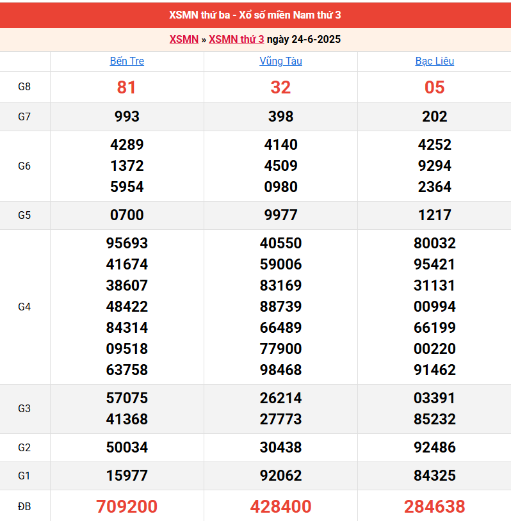Click the G2 number 30438
Viewport: 511px width, 521px height.
[281, 447]
